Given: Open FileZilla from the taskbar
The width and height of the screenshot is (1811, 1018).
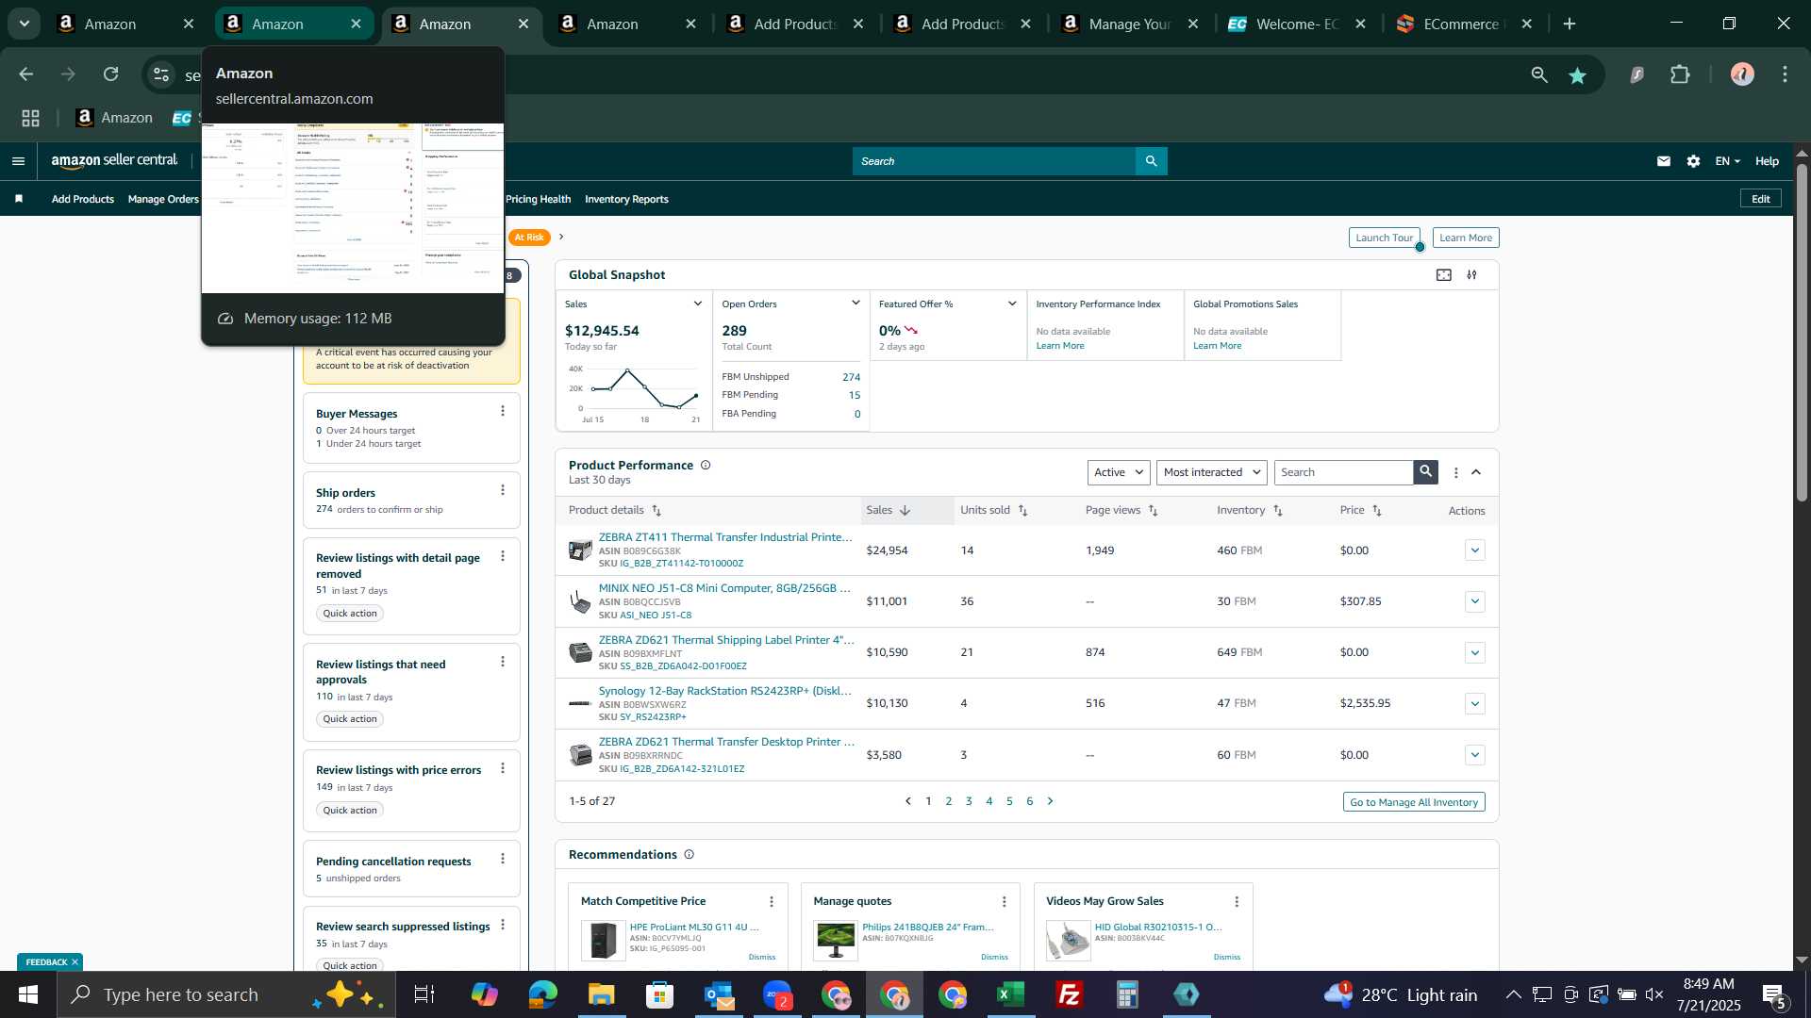Looking at the screenshot, I should 1070,994.
